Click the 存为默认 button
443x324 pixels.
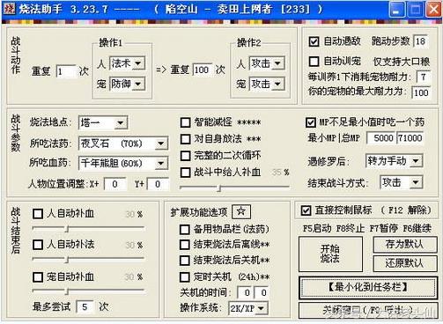tap(404, 244)
